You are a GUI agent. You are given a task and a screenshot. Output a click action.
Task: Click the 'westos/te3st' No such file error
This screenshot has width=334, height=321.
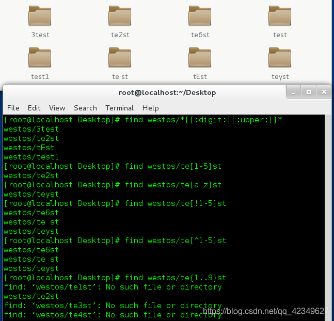(113, 306)
